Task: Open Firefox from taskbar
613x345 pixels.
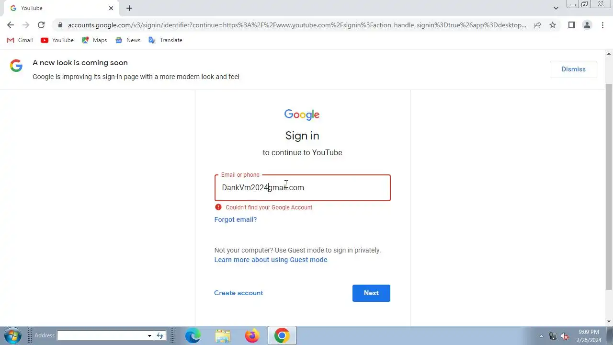Action: click(252, 336)
